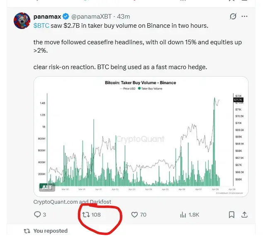Click the reply speech bubble icon
263x236 pixels.
(37, 215)
